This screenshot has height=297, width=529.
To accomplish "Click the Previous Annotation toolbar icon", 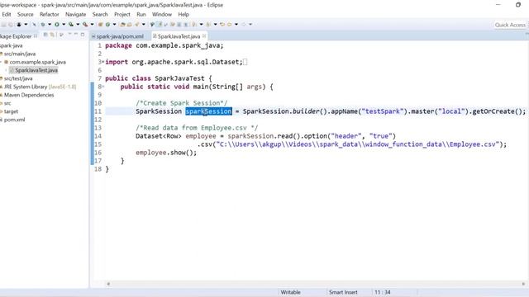I will click(209, 25).
